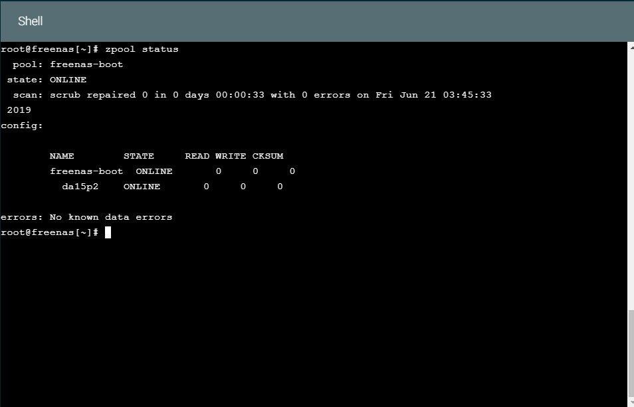
Task: Click the last 'root@freenas[~]#' prompt
Action: pyautogui.click(x=49, y=232)
